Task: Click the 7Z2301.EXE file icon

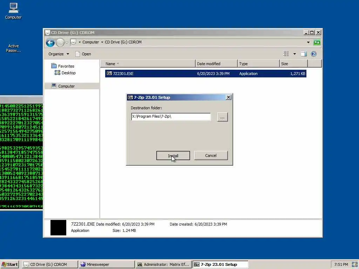Action: (109, 74)
